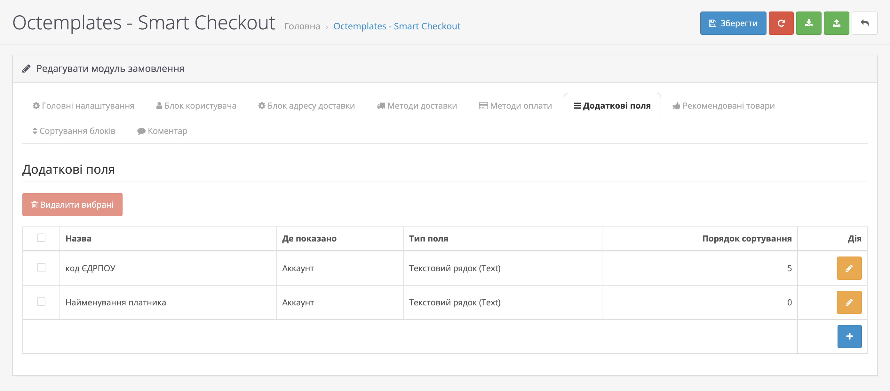Open the Блок користувача tab
The height and width of the screenshot is (391, 890).
tap(196, 106)
